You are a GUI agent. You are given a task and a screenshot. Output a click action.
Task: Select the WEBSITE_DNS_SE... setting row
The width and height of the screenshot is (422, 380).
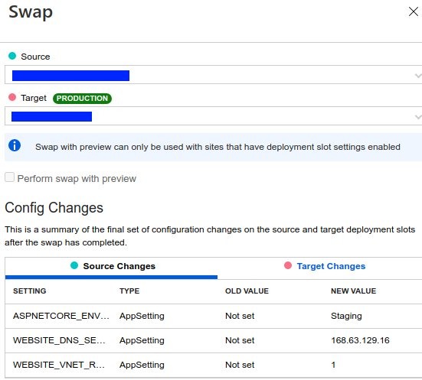click(x=214, y=340)
